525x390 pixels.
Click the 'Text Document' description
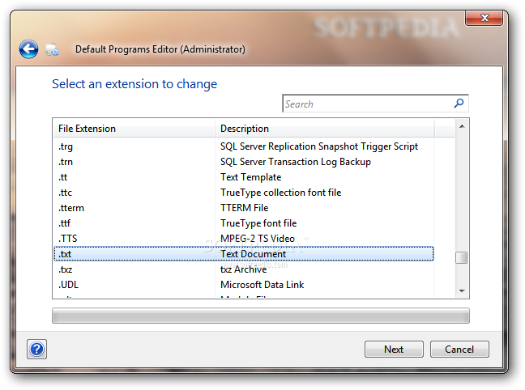point(253,254)
